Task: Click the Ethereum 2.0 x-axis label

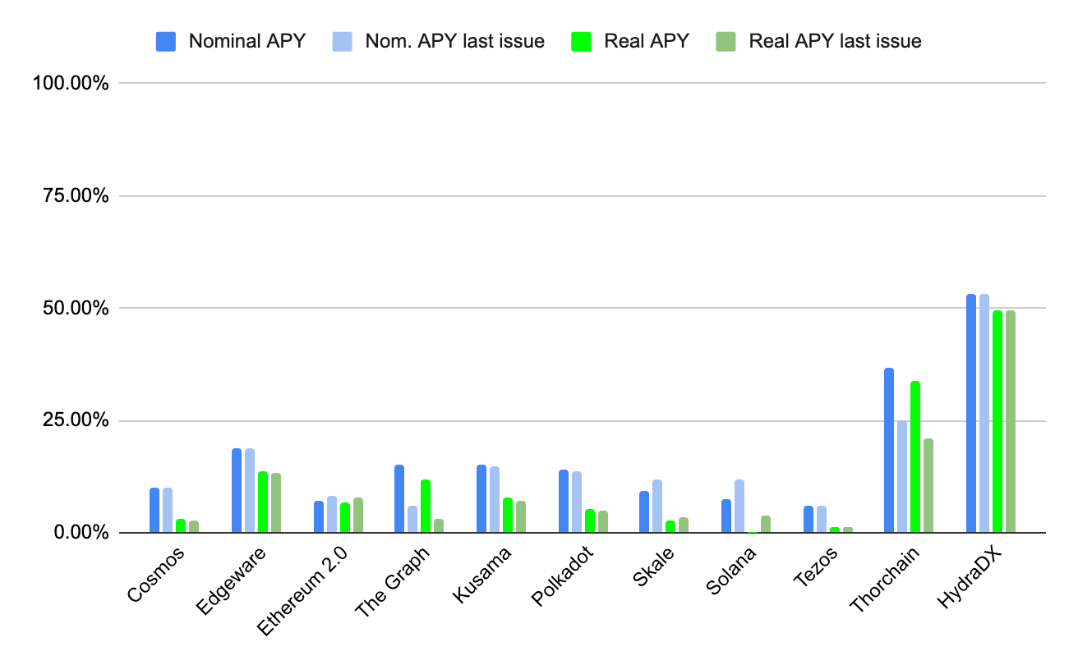Action: pos(303,591)
